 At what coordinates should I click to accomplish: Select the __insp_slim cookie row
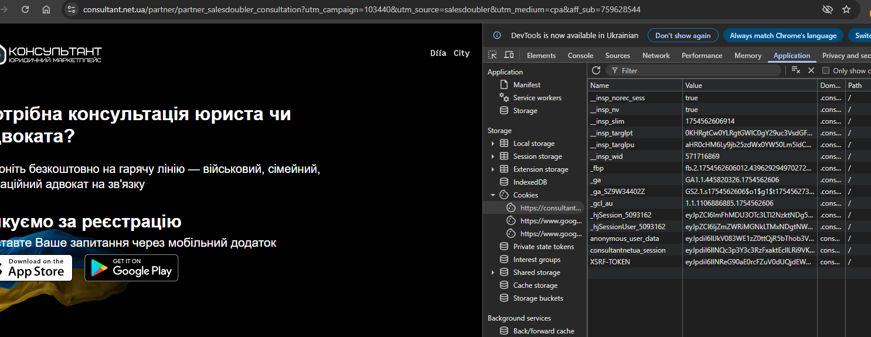[729, 121]
